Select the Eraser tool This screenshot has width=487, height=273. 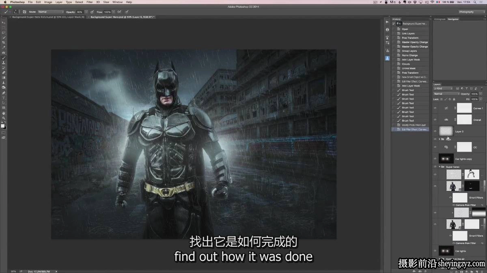pyautogui.click(x=4, y=73)
